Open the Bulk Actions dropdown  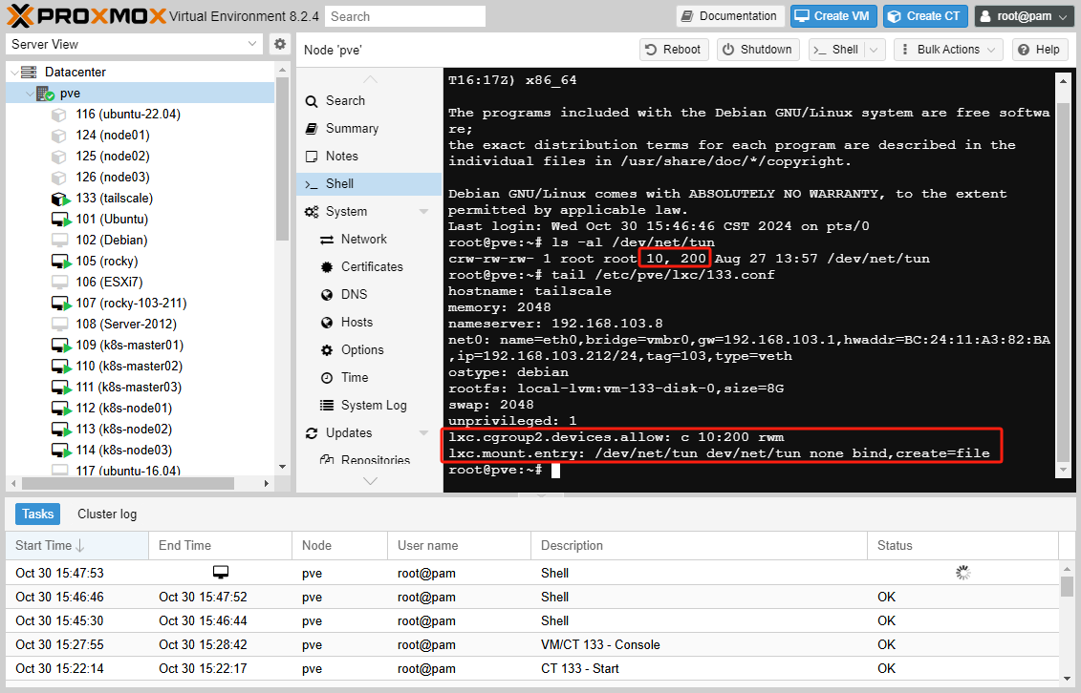point(949,50)
